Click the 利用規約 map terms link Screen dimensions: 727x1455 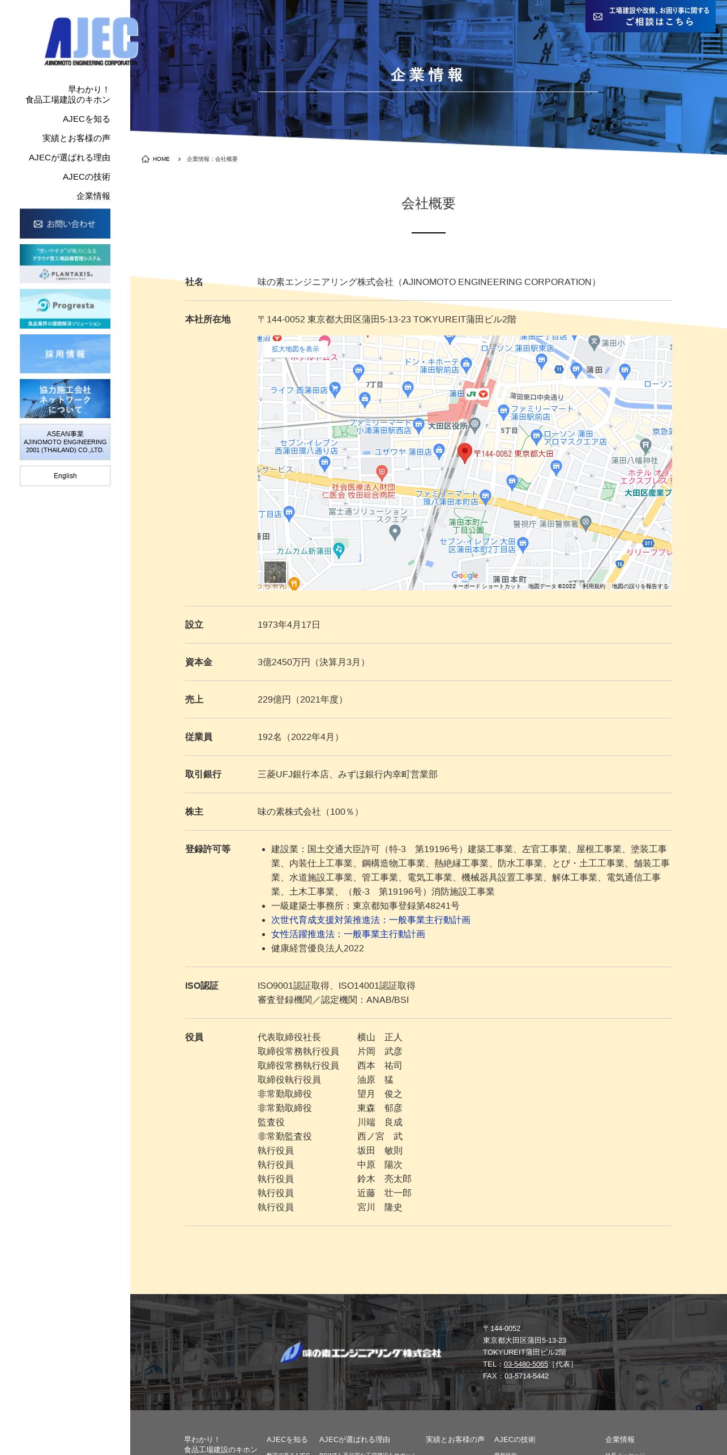[593, 586]
